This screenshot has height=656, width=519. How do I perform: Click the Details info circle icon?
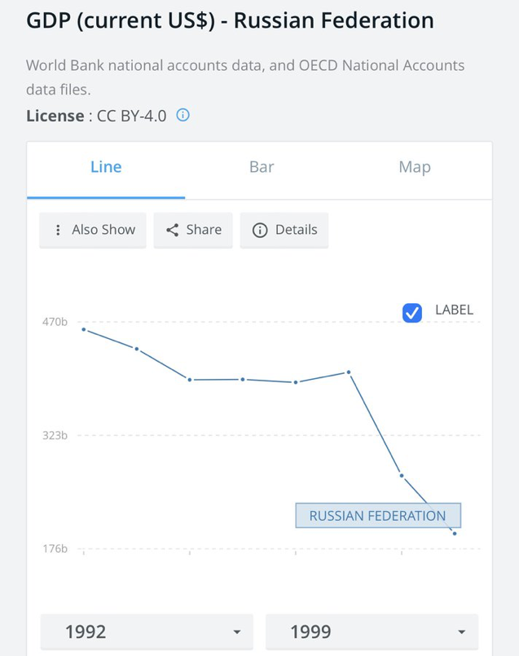tap(260, 230)
